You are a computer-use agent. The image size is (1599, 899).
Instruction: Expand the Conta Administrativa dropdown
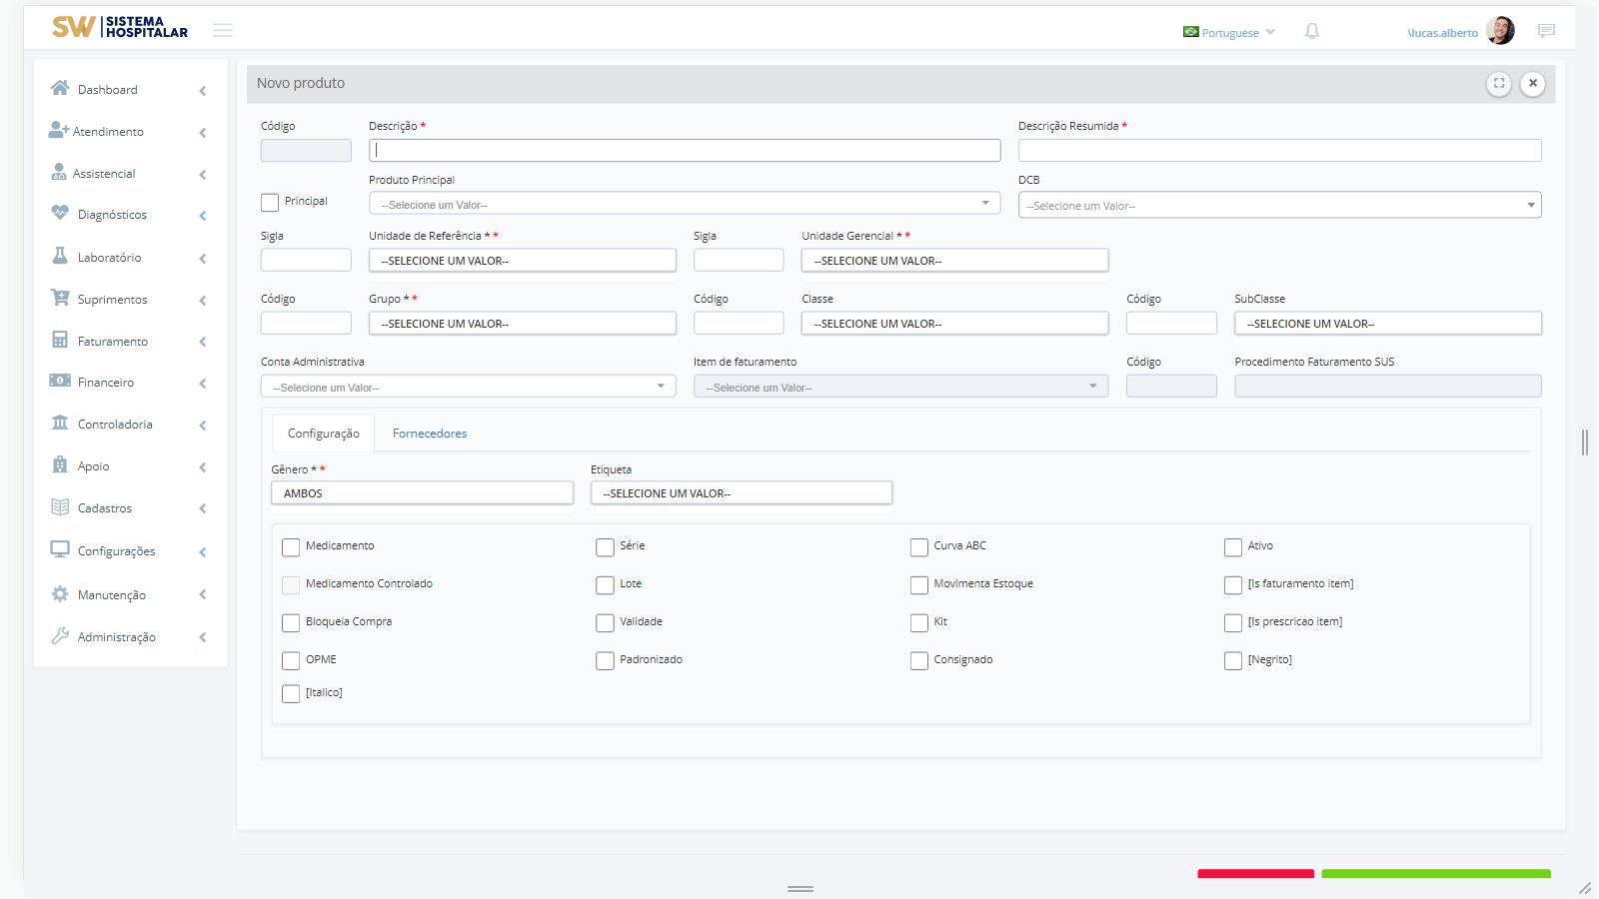coord(468,387)
